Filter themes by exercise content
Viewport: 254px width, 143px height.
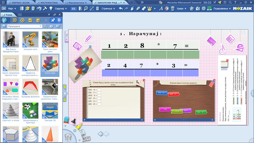38,20
